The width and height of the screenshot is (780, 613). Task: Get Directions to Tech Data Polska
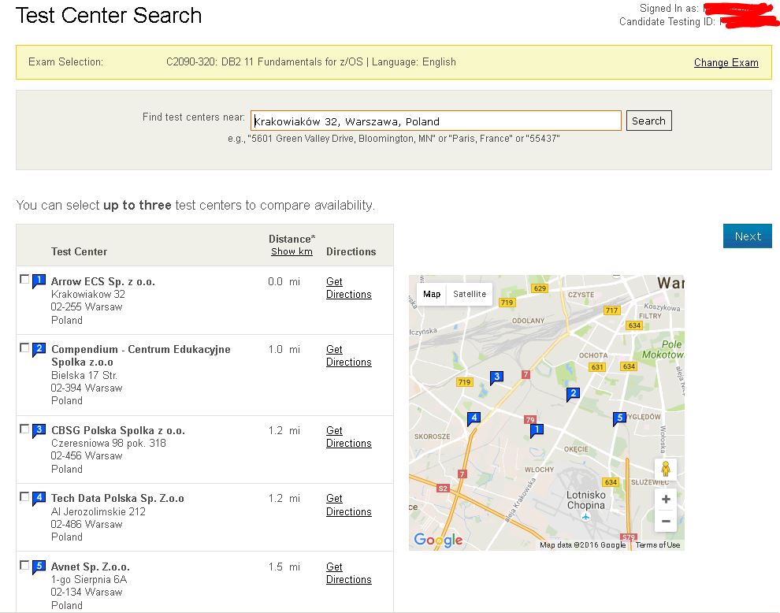point(349,505)
